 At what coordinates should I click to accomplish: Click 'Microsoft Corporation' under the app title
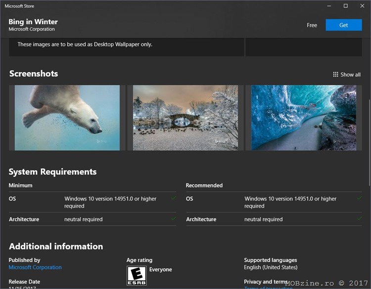[x=32, y=29]
